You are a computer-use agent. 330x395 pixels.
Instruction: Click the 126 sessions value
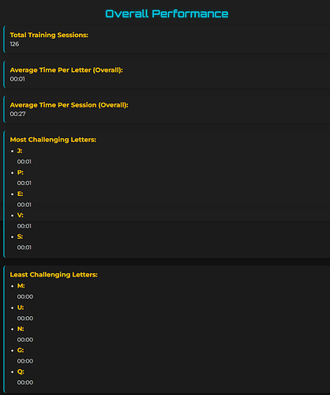[x=14, y=44]
